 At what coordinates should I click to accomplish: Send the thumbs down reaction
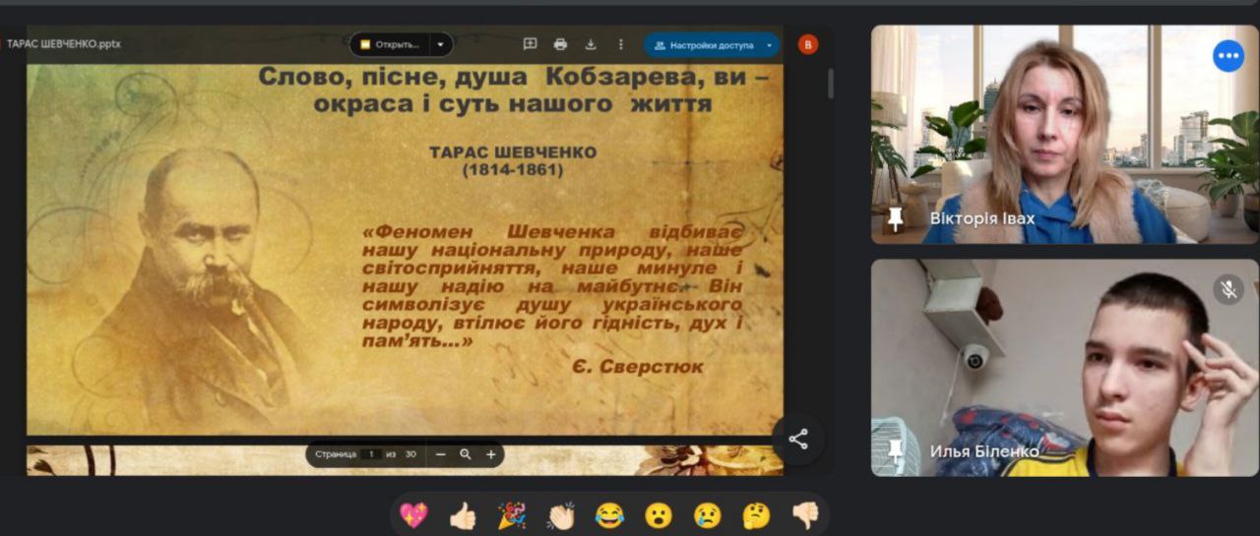point(805,515)
